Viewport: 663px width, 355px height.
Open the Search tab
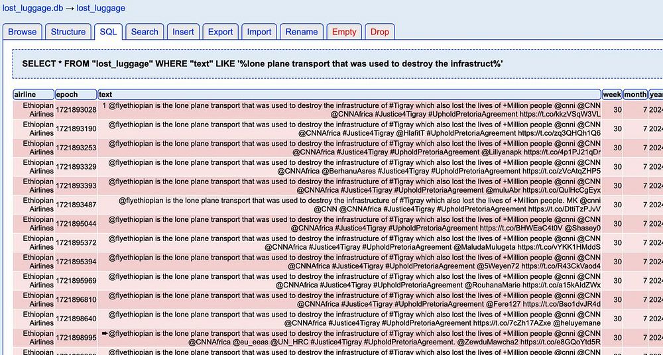pos(145,32)
